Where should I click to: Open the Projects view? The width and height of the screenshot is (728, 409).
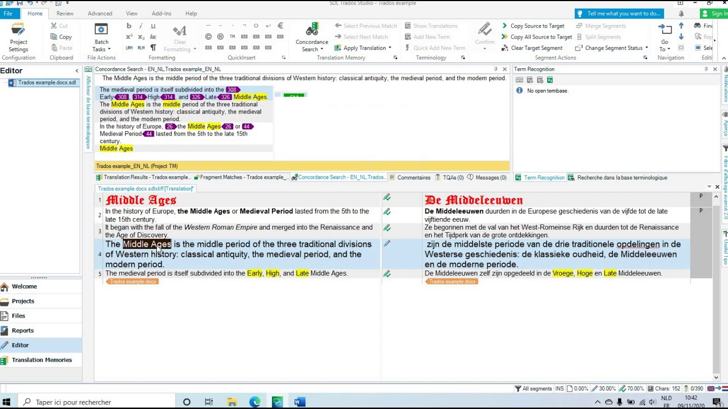pos(41,301)
